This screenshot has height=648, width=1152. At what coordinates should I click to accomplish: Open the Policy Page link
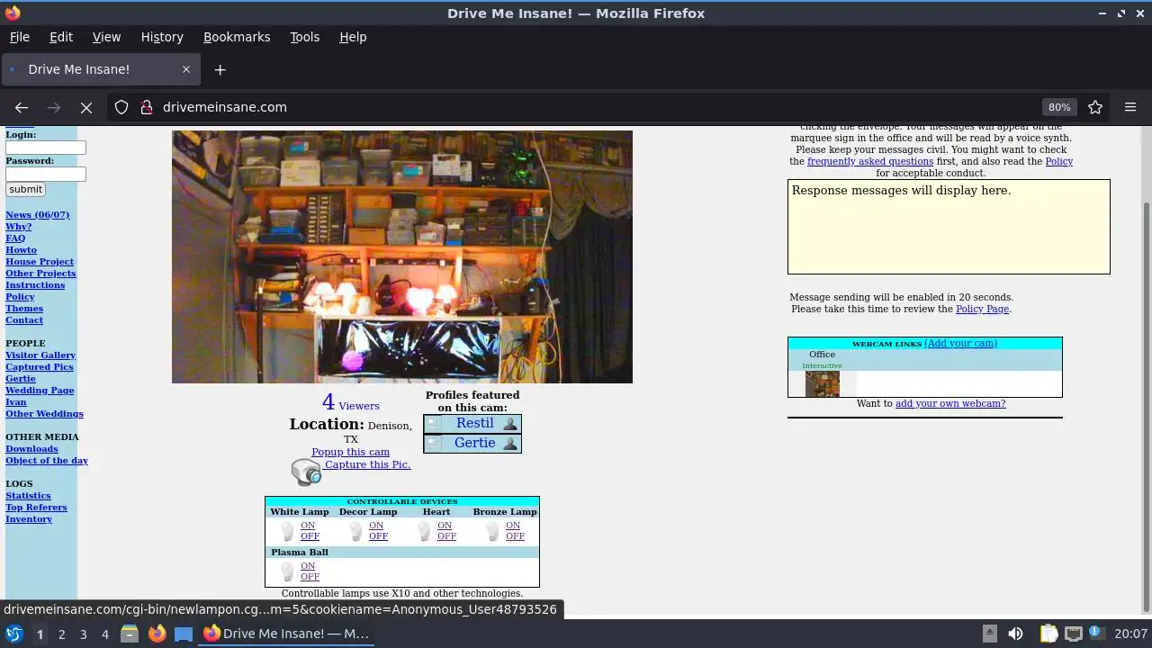pyautogui.click(x=982, y=309)
